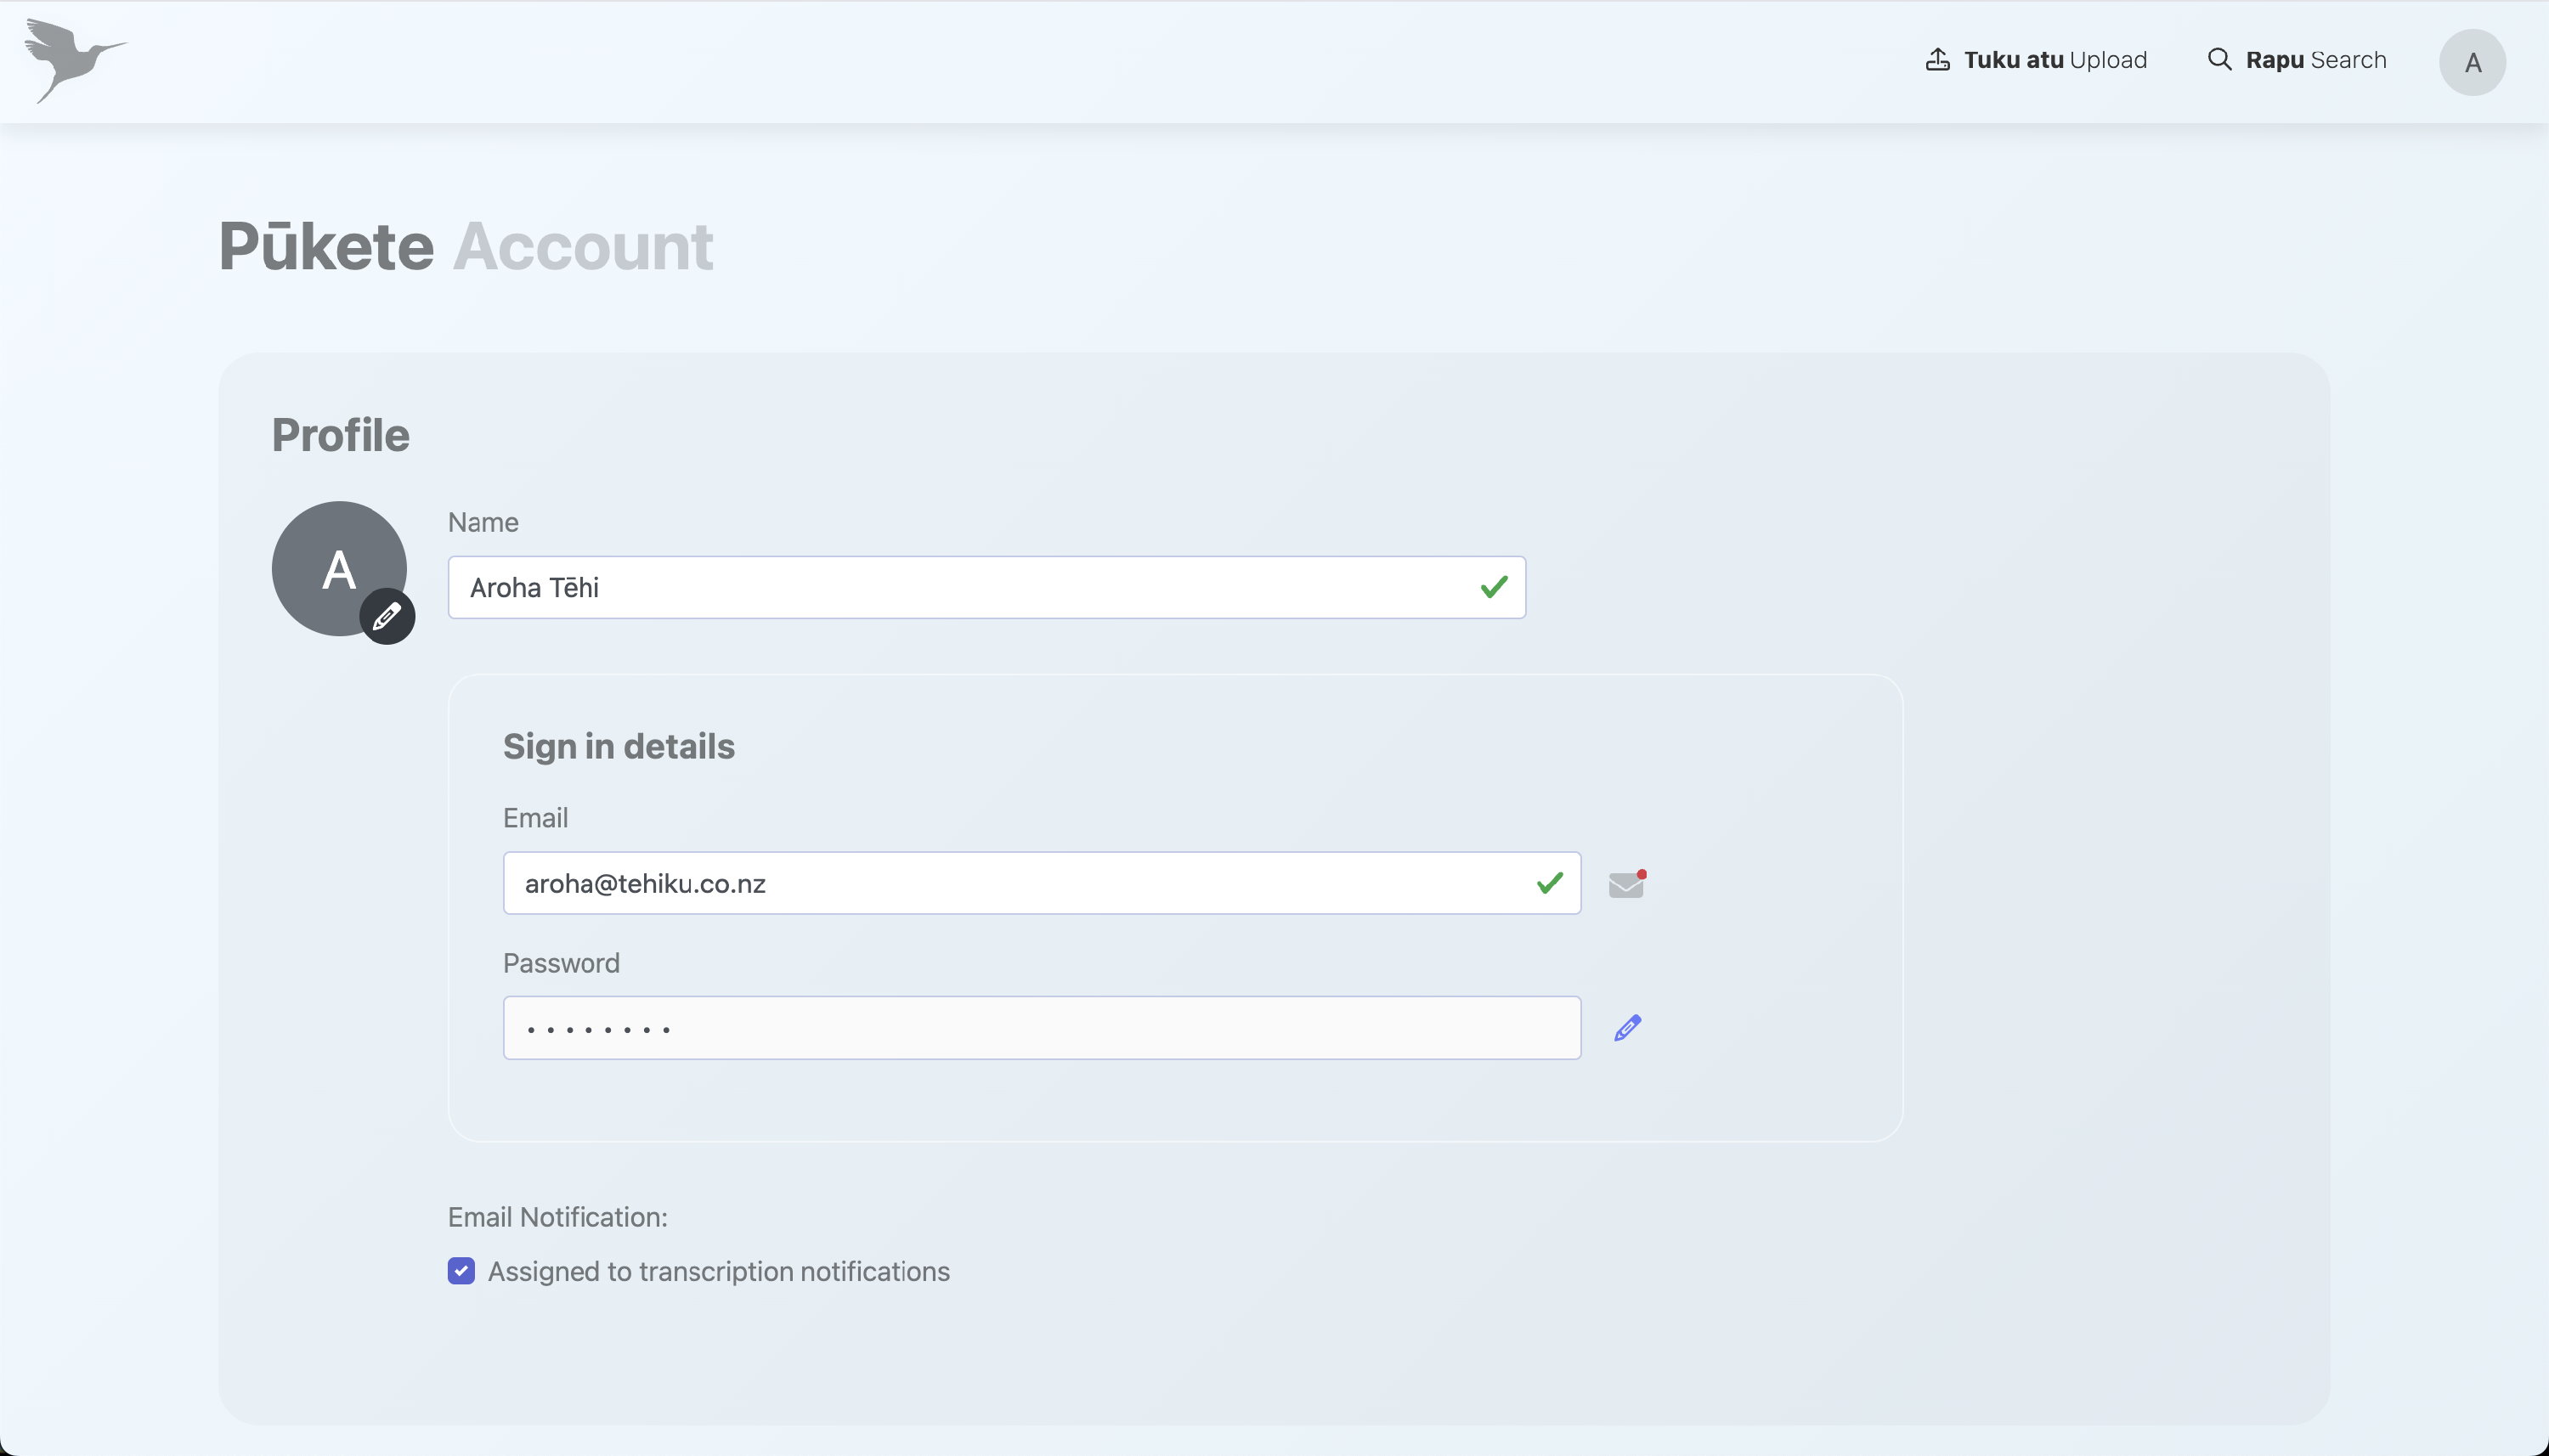Click the hummingbird logo in the header
2549x1456 pixels.
click(x=76, y=60)
